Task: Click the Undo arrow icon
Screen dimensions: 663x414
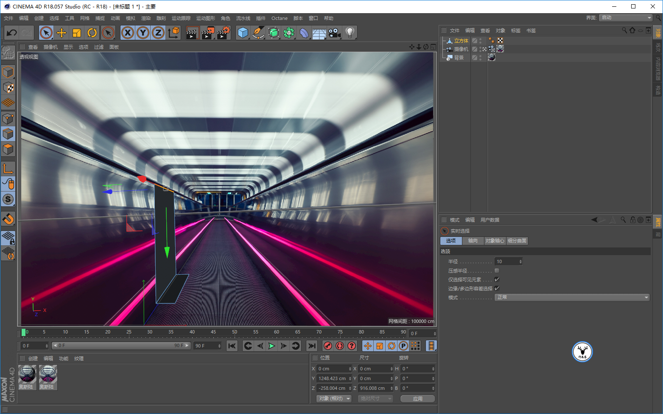Action: coord(12,33)
